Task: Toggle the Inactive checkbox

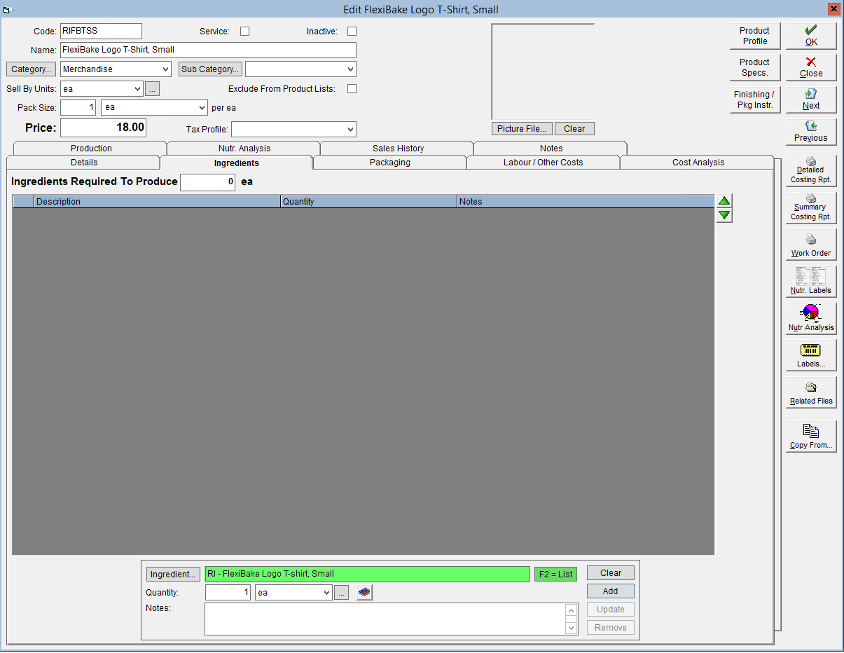Action: click(x=352, y=32)
